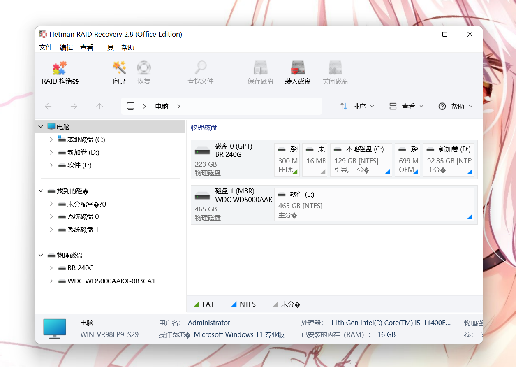Click the 物理磁盘 section header in right pane
Screen dimensions: 516x367
click(204, 128)
